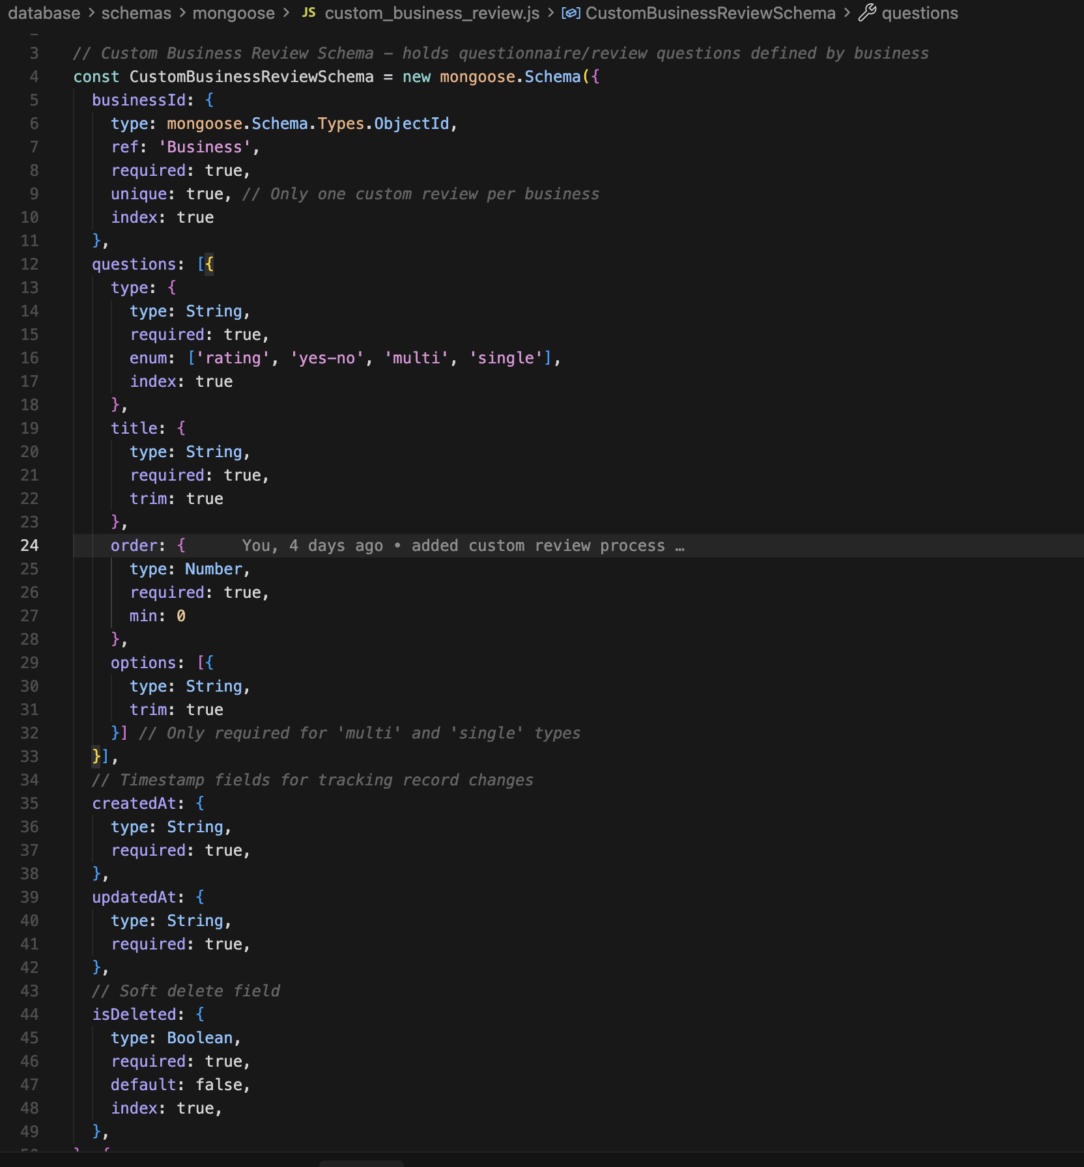1084x1167 pixels.
Task: Click the schema symbol icon before CustomBusinessReviewSchema
Action: pyautogui.click(x=570, y=12)
